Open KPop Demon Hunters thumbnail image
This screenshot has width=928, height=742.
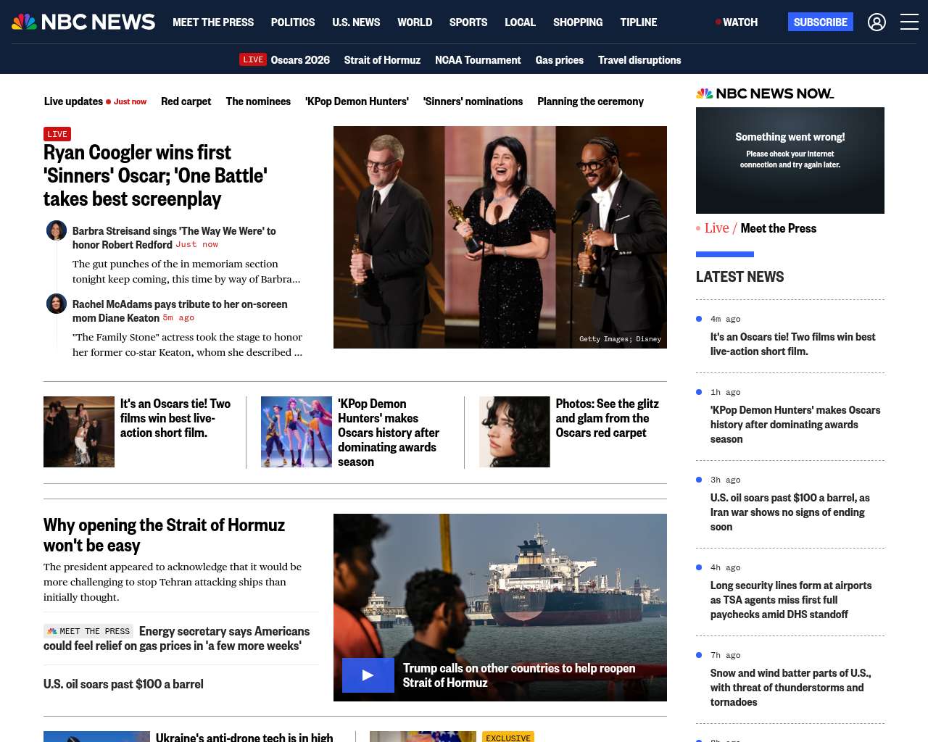tap(297, 432)
